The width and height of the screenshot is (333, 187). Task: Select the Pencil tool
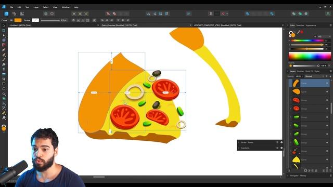(x=4, y=55)
